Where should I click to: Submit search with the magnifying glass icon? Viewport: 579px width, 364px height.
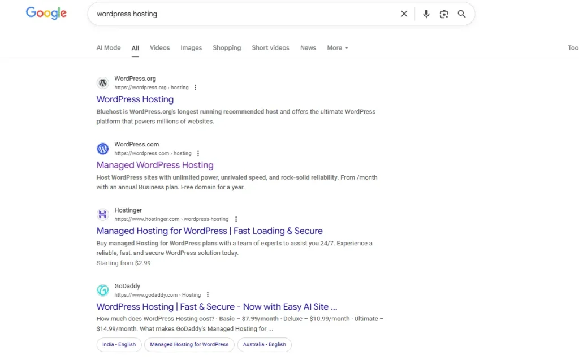click(461, 14)
